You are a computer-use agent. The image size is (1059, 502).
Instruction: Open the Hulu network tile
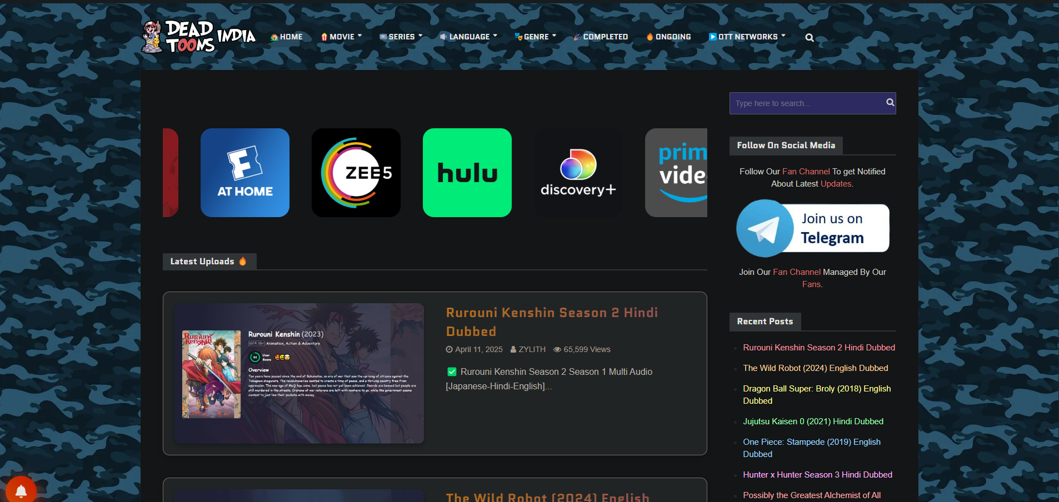click(x=467, y=173)
